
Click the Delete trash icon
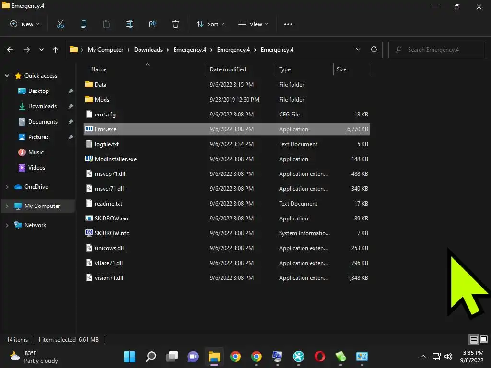pyautogui.click(x=175, y=24)
